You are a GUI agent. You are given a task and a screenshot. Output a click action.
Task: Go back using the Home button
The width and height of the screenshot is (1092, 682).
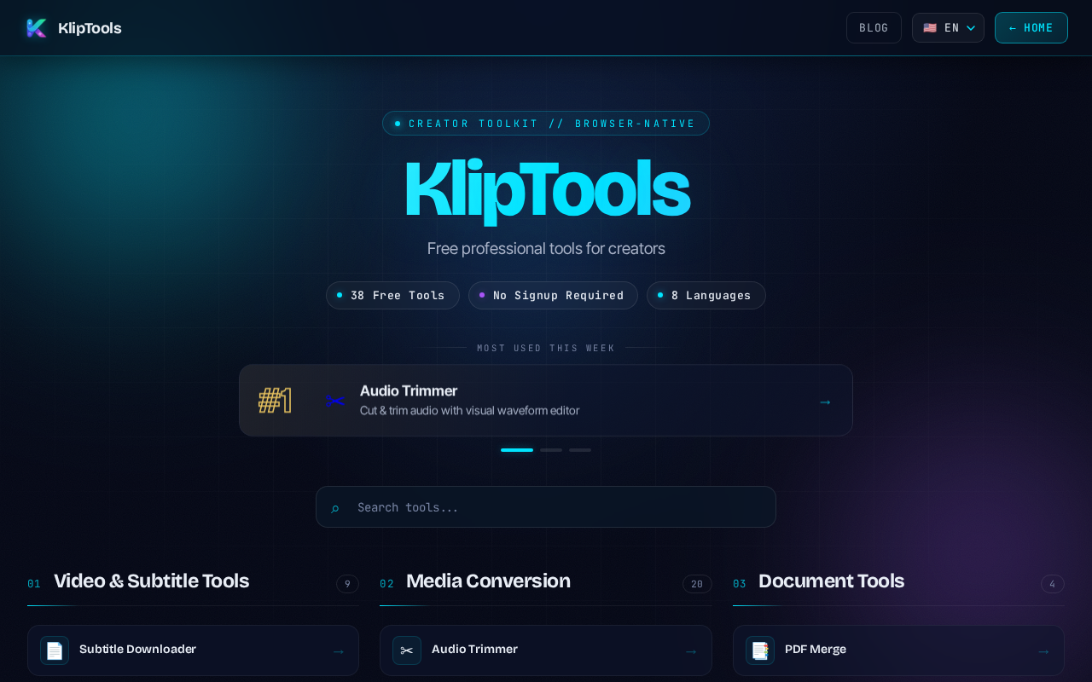[x=1031, y=28]
